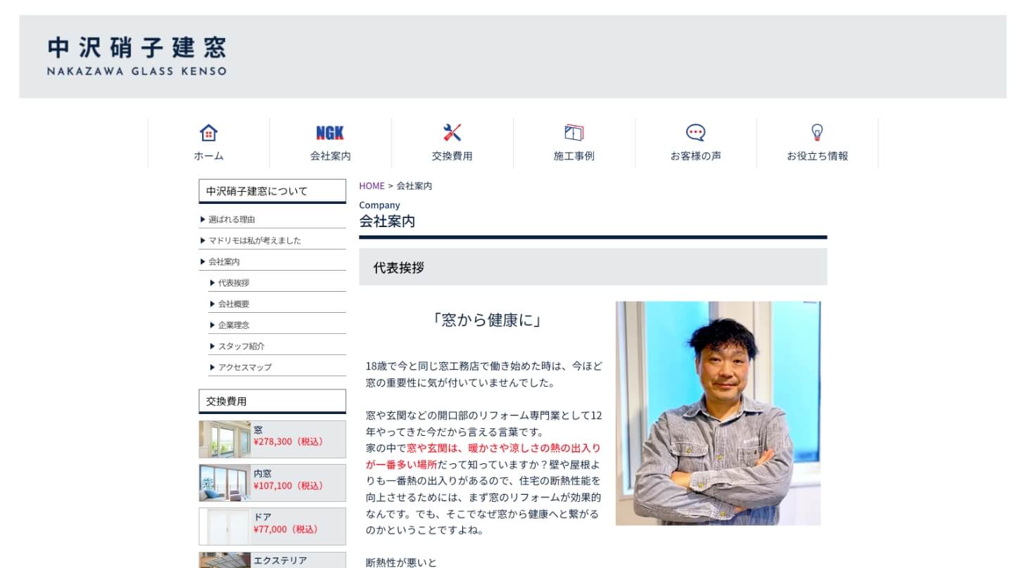Click the NGK logo icon
Screen dimensions: 1026x568
tap(330, 133)
